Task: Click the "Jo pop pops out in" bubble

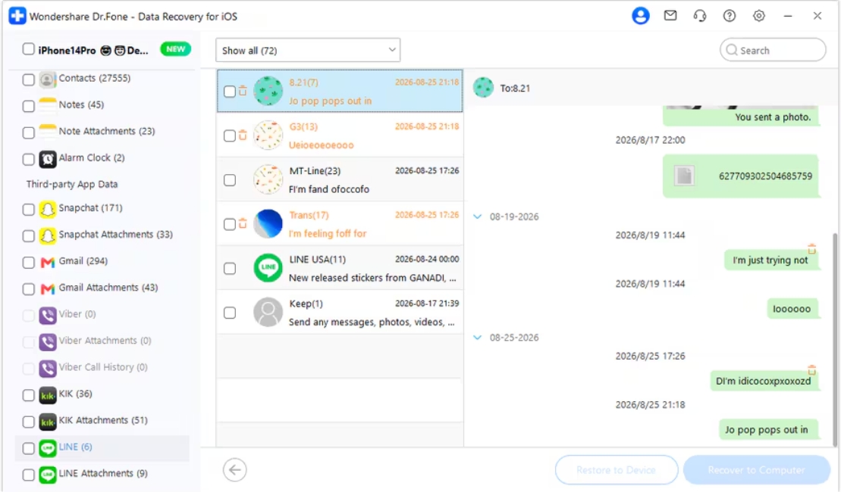Action: pyautogui.click(x=768, y=430)
